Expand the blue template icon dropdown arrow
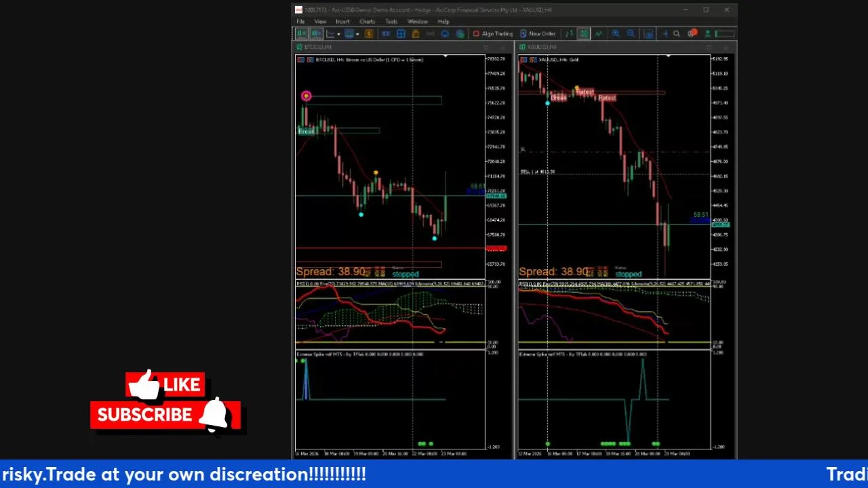The image size is (868, 488). click(x=357, y=34)
